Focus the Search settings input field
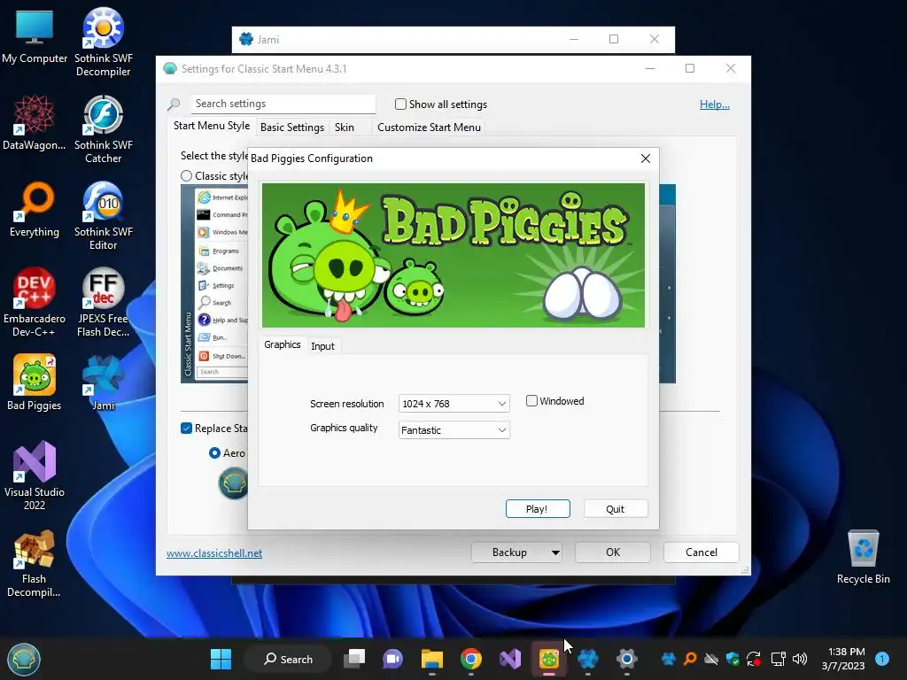Image resolution: width=907 pixels, height=680 pixels. coord(283,104)
